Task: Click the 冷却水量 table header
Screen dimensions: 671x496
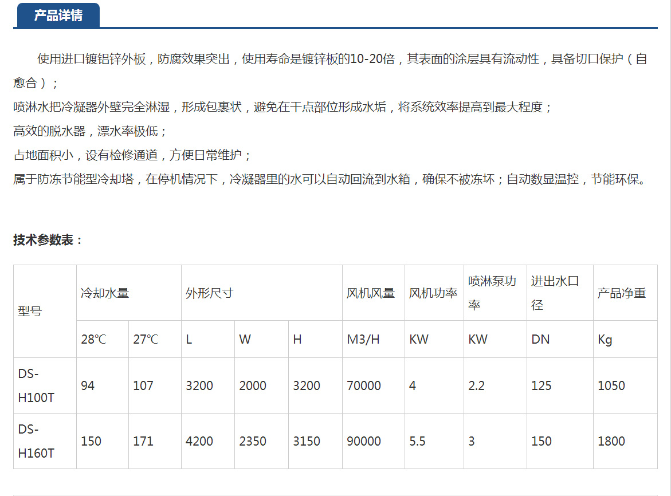Action: [x=105, y=293]
